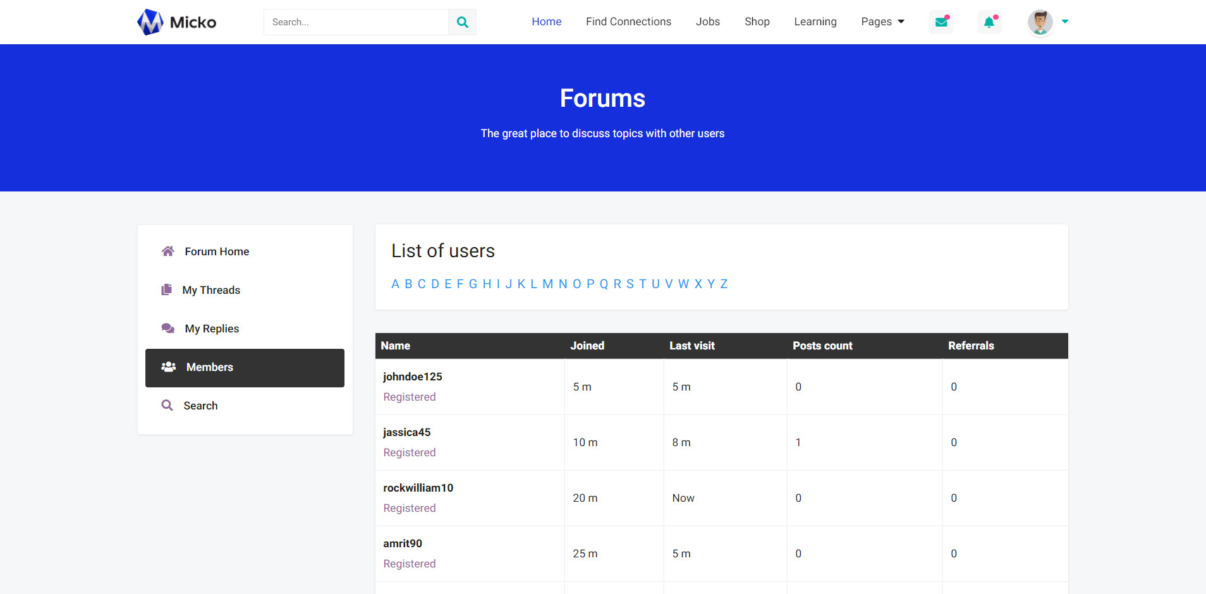This screenshot has width=1206, height=594.
Task: Open the messages envelope icon
Action: pos(941,22)
